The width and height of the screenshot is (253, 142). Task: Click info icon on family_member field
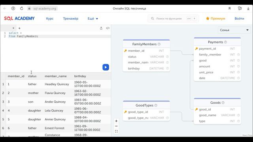[x=238, y=54]
